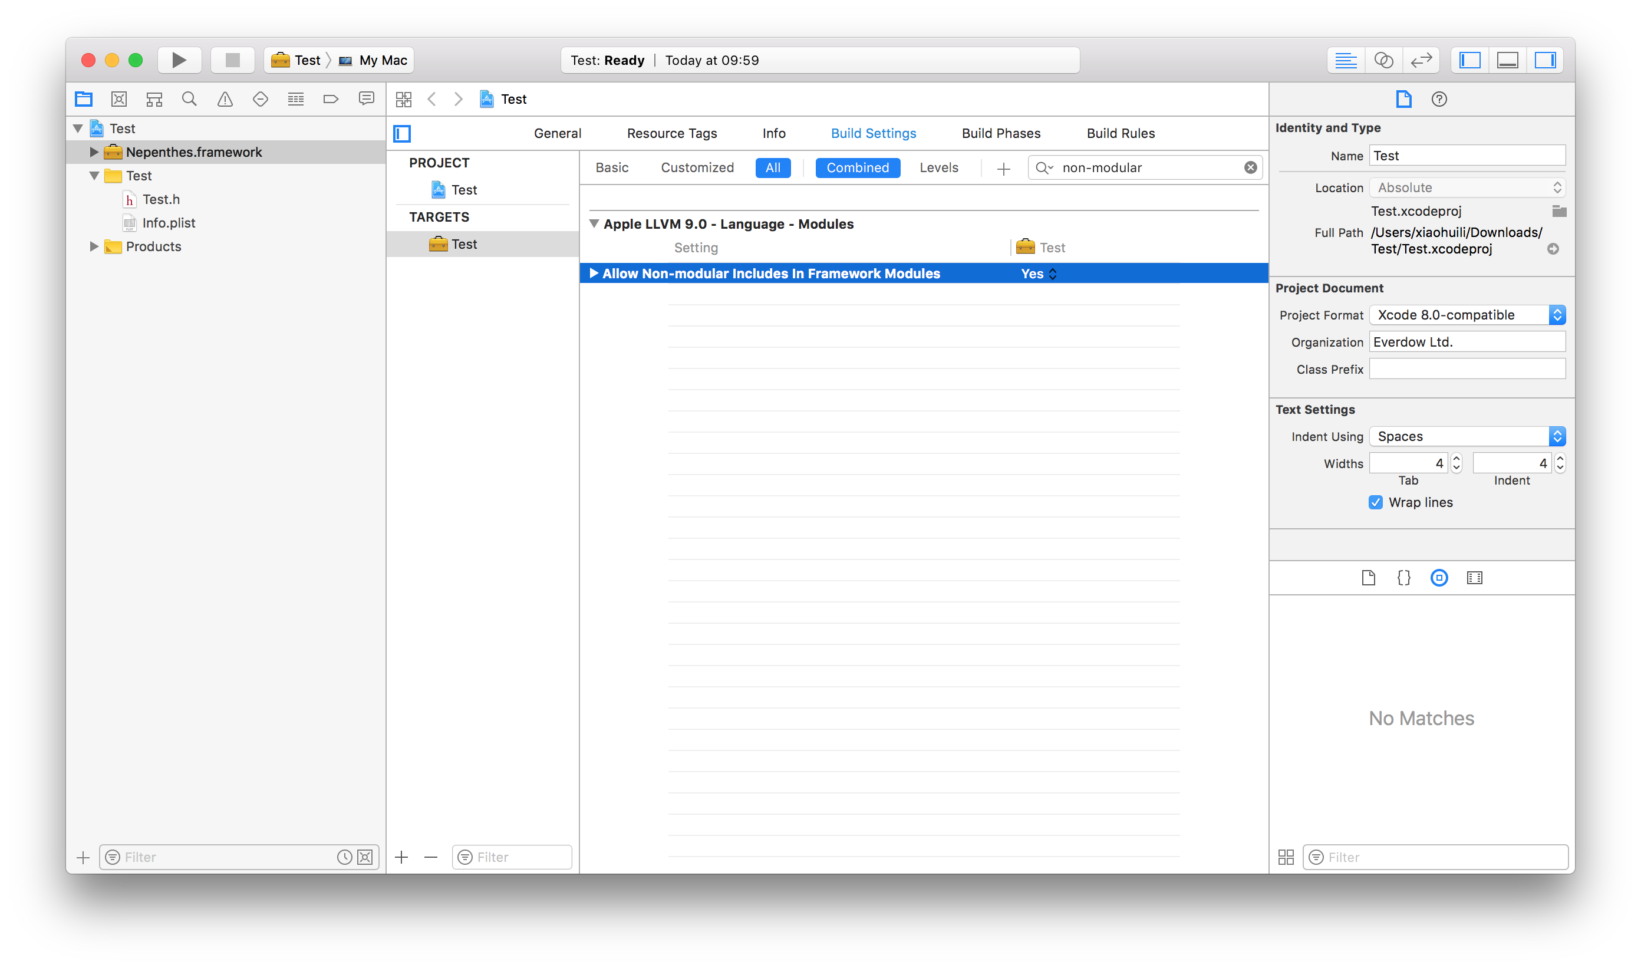Collapse the Apple LLVM 9.0 Modules section
The image size is (1641, 968).
pos(594,224)
